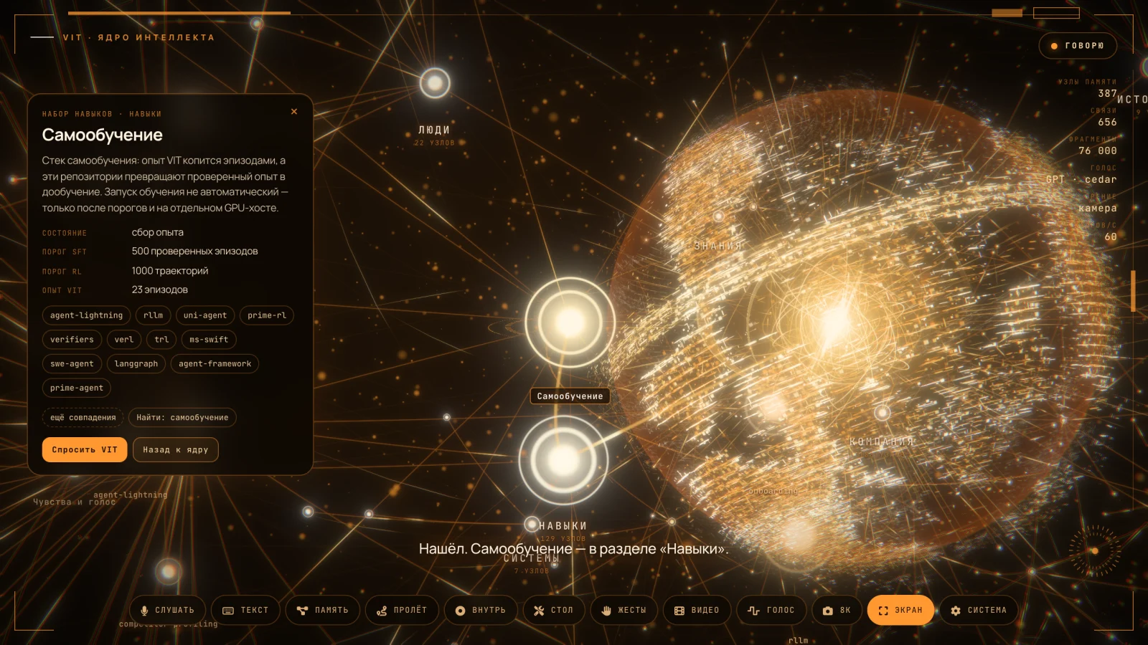Click the orange slider handle on the right edge
Viewport: 1148px width, 645px height.
(1133, 291)
